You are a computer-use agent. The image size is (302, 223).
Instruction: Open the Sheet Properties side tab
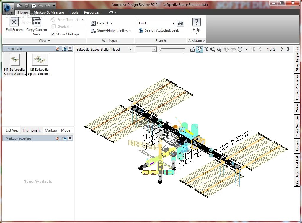297,59
